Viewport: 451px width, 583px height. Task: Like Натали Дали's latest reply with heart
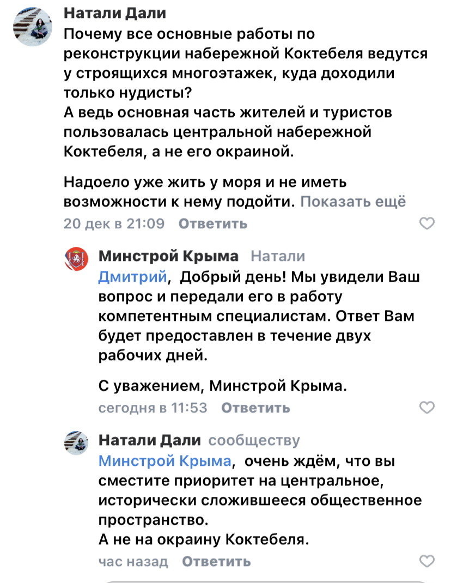[427, 561]
